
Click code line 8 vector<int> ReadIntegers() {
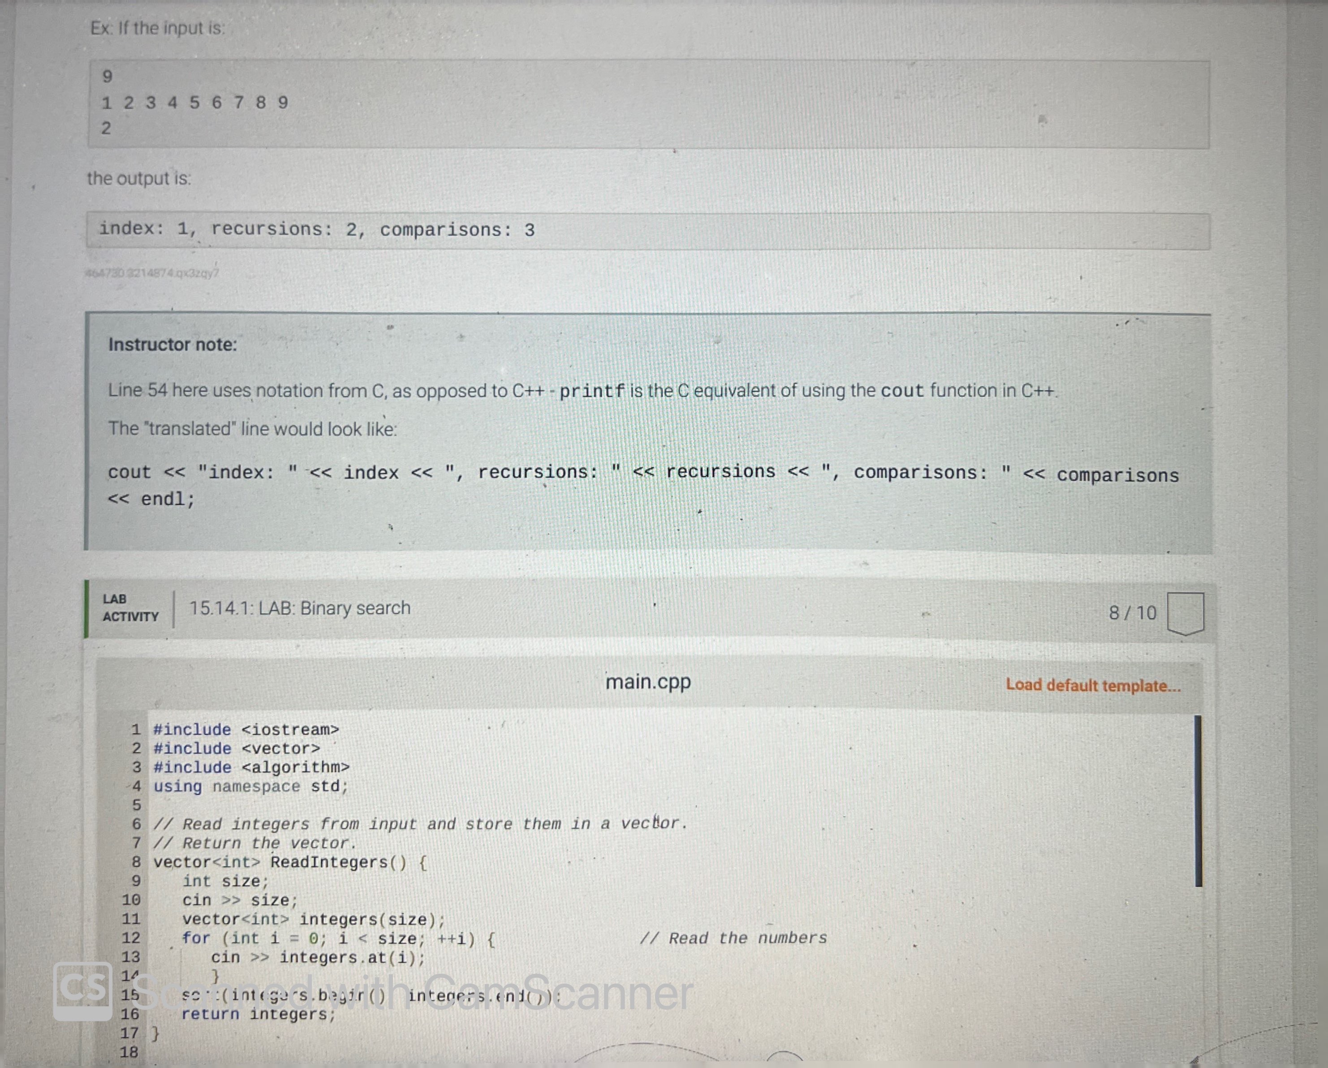[290, 862]
